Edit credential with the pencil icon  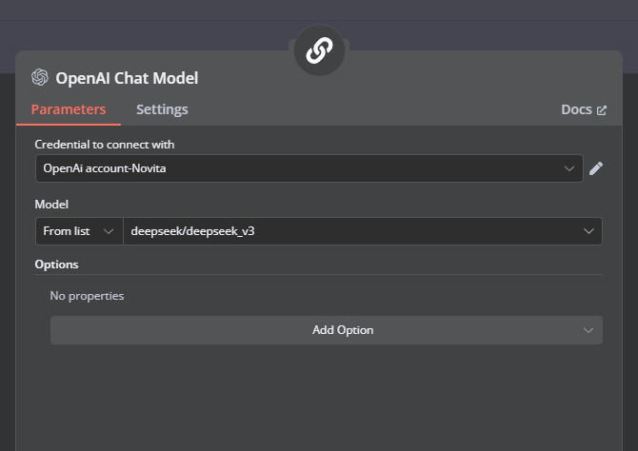pyautogui.click(x=596, y=168)
